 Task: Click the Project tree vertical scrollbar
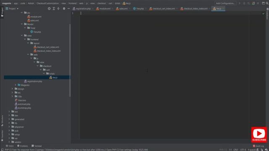tap(70, 60)
